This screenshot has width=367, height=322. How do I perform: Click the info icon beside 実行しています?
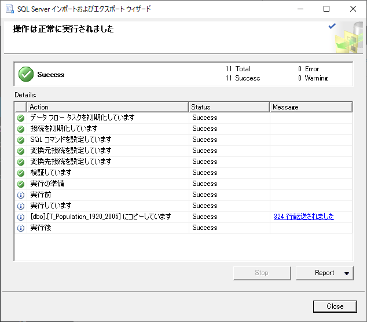point(21,206)
